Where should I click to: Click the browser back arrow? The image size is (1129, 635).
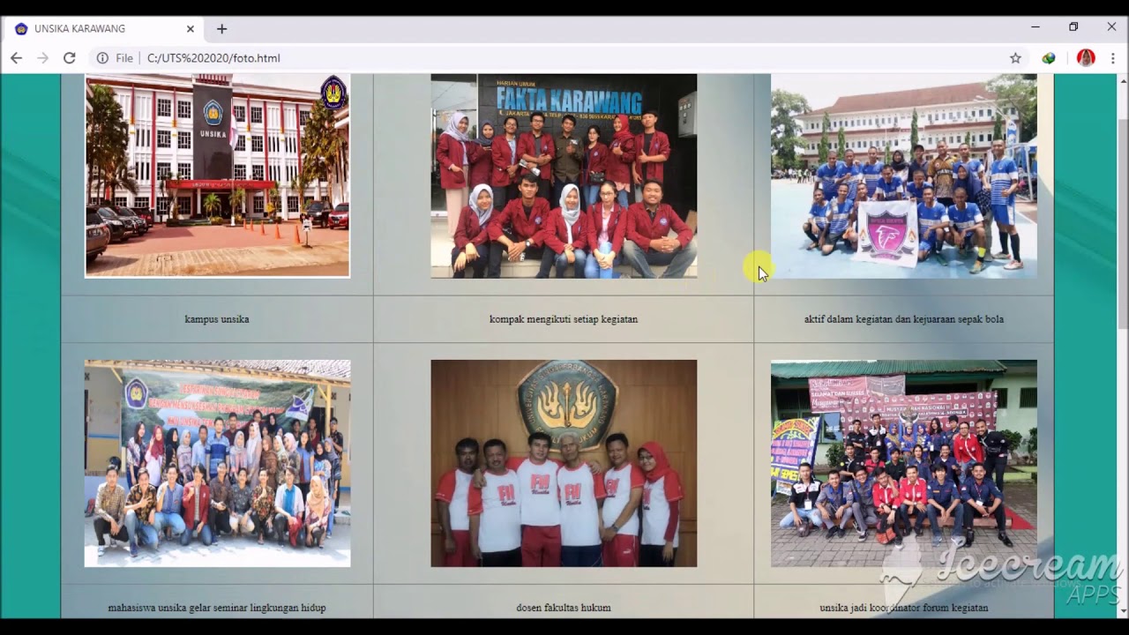tap(16, 58)
